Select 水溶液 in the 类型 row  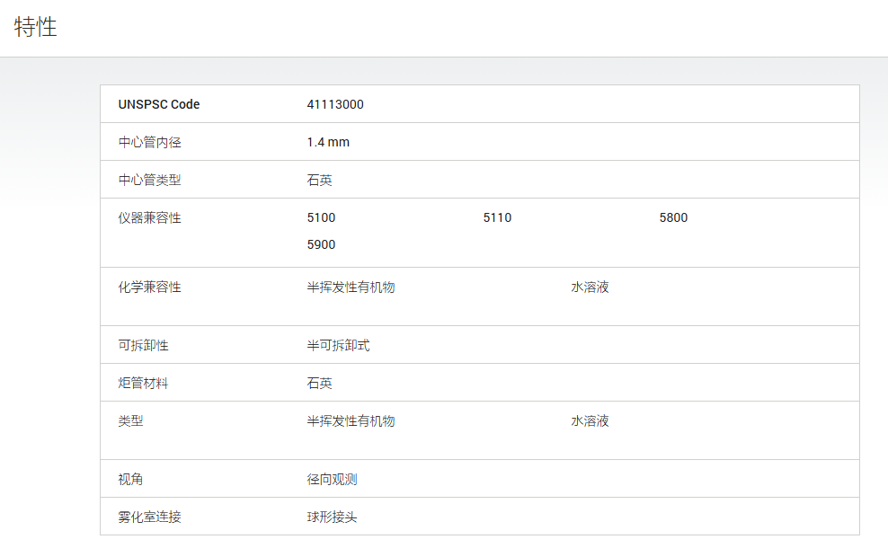(x=590, y=421)
